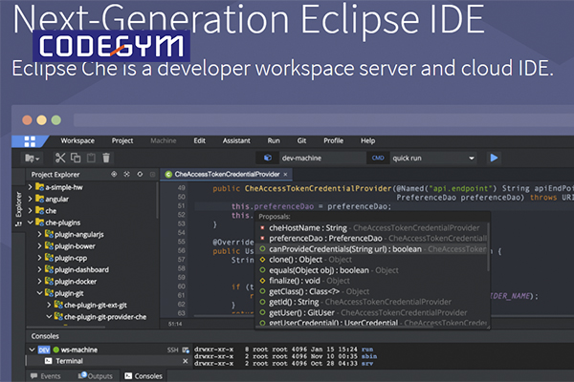
Task: Click the scissors Cut icon in toolbar
Action: [61, 158]
